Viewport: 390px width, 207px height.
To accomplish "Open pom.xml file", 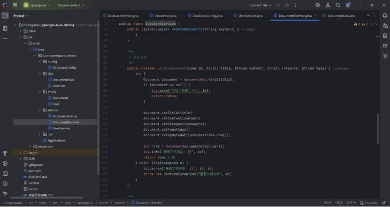I will coord(32,171).
